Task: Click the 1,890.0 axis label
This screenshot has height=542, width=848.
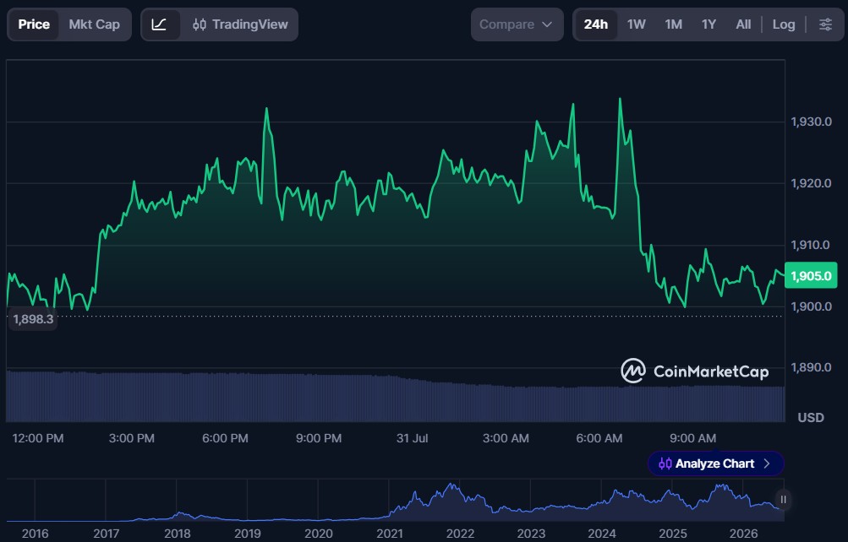Action: (811, 367)
